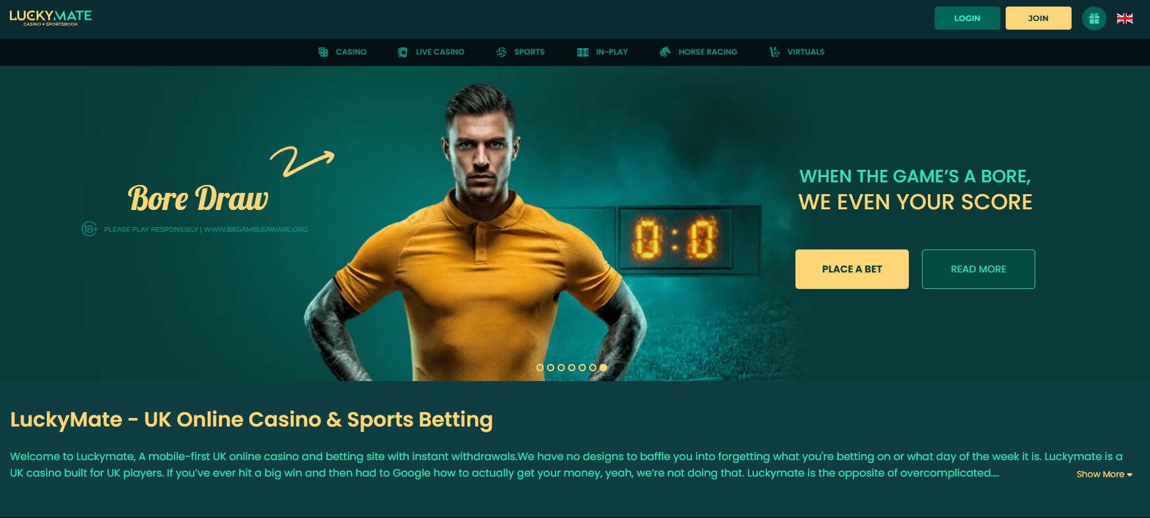
Task: Click the Live Casino cards icon
Action: (x=403, y=52)
